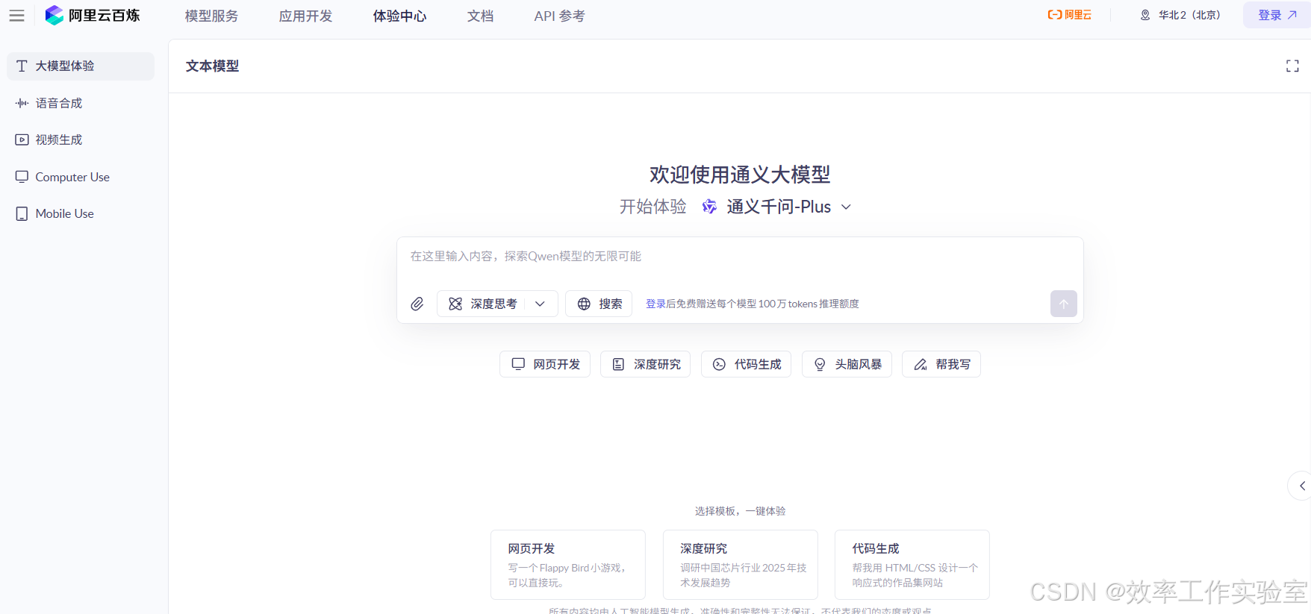The height and width of the screenshot is (614, 1311).
Task: Choose the 代码生成 shortcut chip
Action: coord(746,364)
